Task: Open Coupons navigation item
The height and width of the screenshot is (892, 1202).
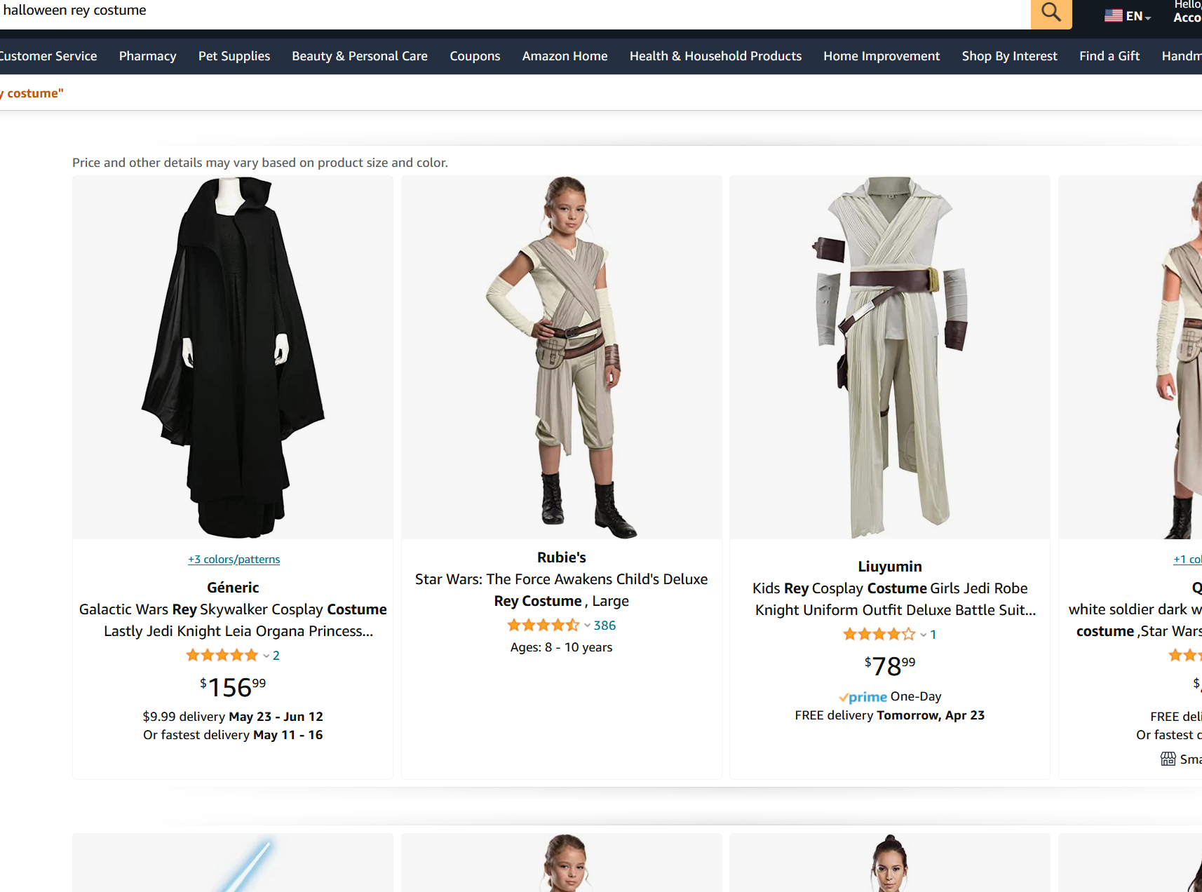Action: point(475,56)
